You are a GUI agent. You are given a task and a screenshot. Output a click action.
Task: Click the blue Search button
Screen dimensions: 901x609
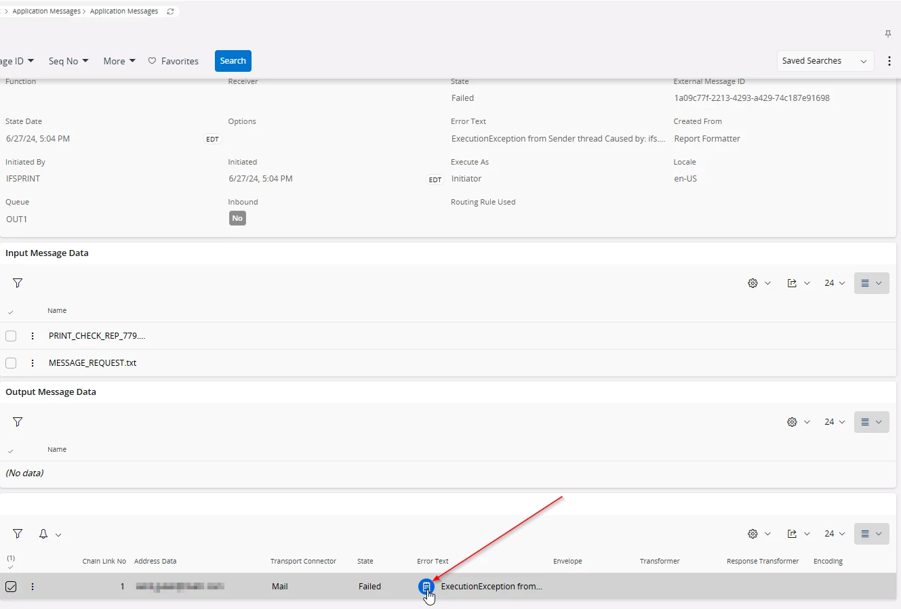[x=233, y=61]
